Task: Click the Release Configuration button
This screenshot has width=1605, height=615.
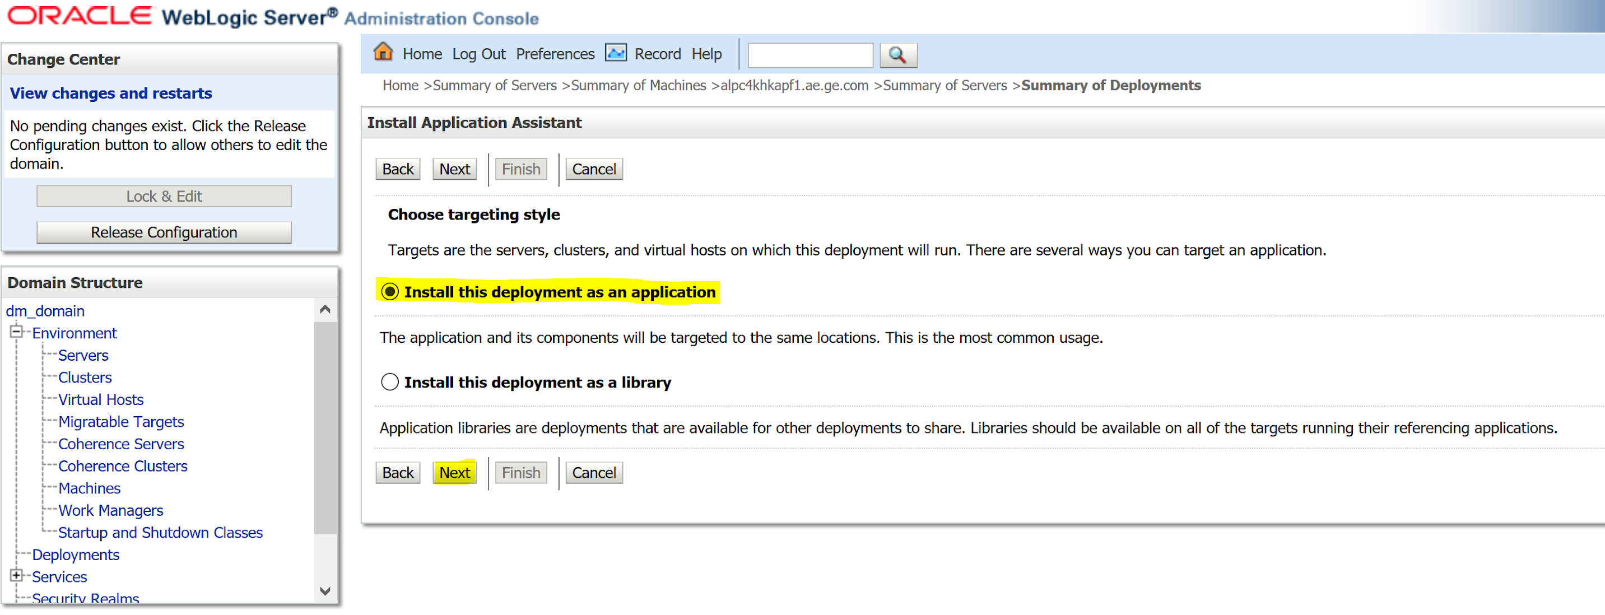Action: click(x=164, y=232)
